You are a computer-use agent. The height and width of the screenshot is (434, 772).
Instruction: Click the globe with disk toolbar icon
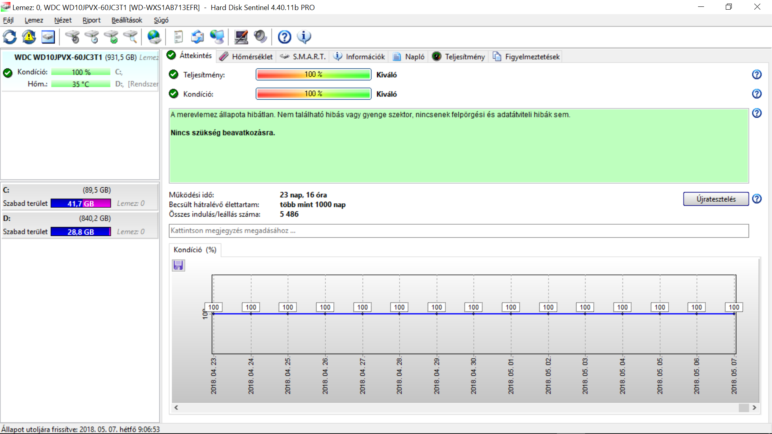[154, 37]
